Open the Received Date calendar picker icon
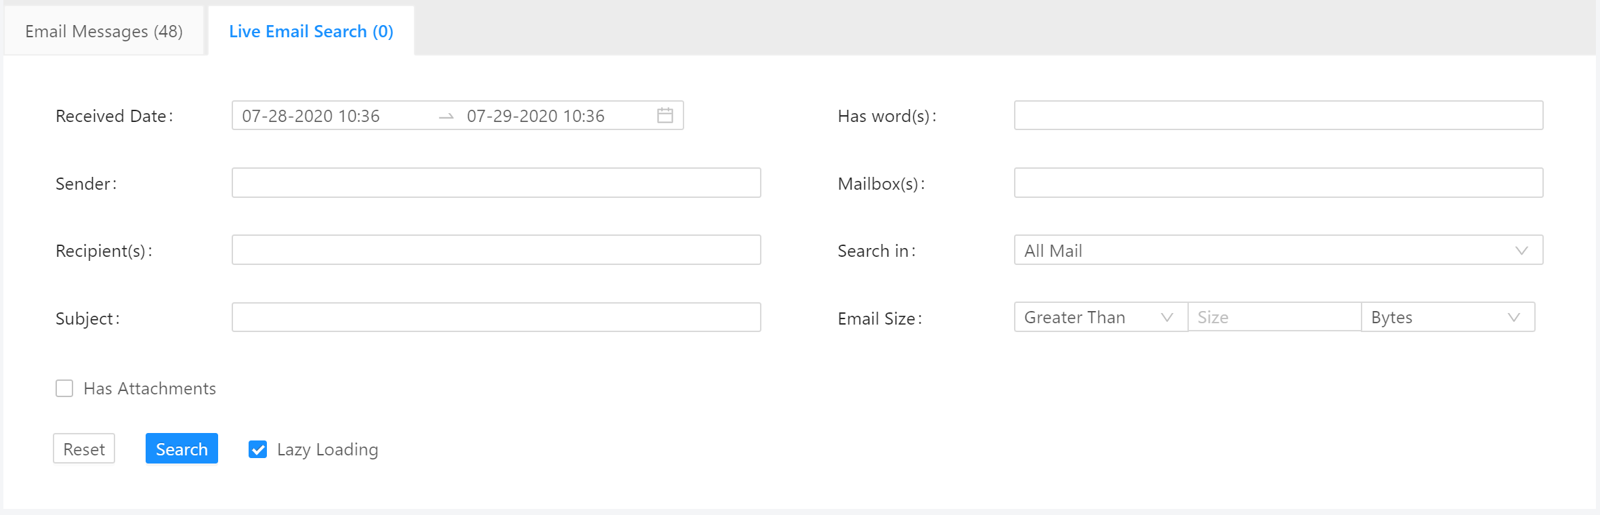 pos(665,115)
